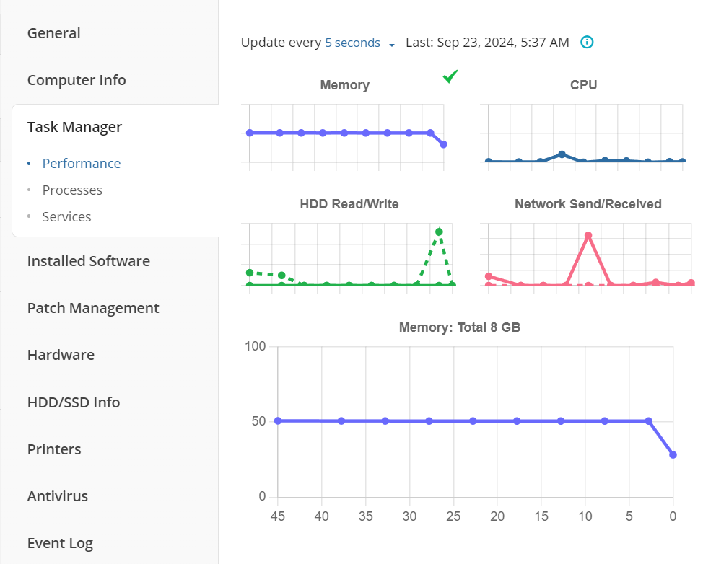716x564 pixels.
Task: Open the Event Log section
Action: 60,543
